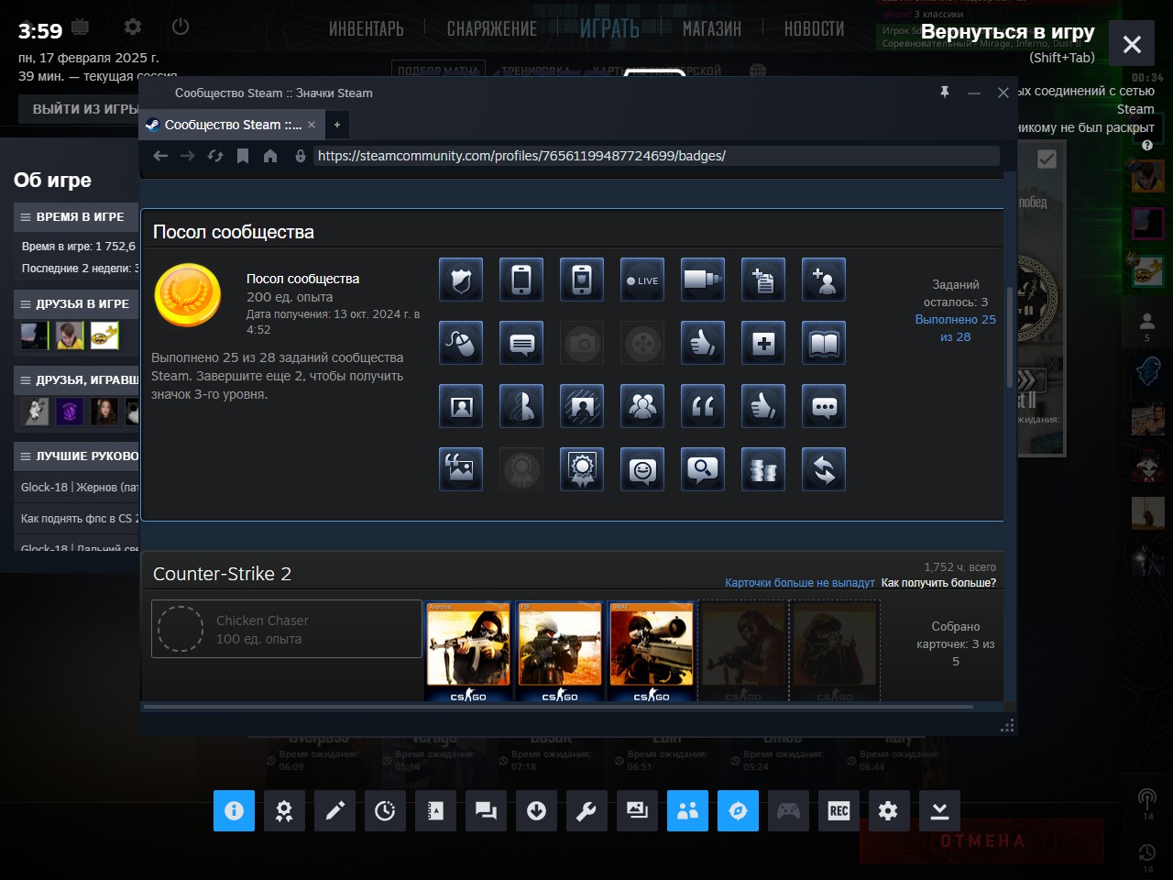
Task: Click the open book guide task badge
Action: point(824,344)
